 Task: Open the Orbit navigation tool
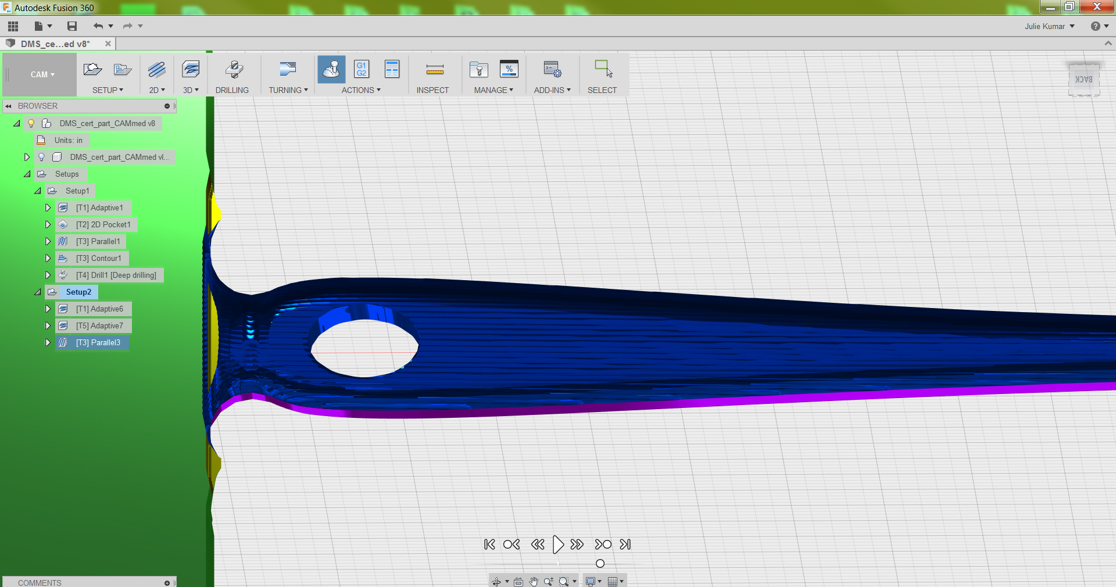(496, 581)
